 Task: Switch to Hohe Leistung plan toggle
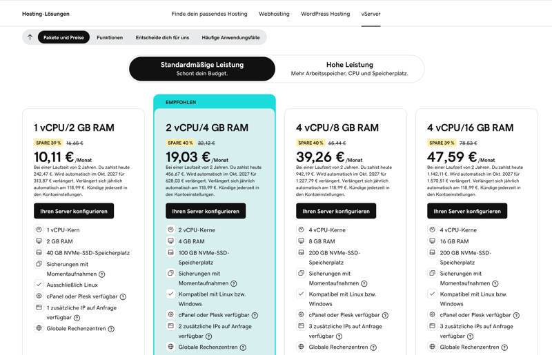349,69
